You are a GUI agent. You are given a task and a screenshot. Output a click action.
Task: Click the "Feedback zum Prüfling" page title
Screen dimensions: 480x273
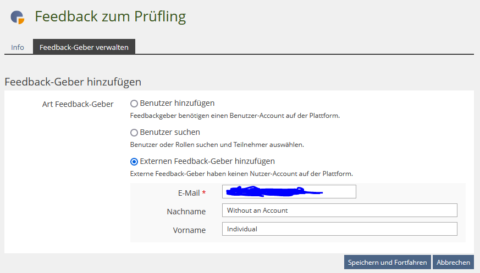110,16
